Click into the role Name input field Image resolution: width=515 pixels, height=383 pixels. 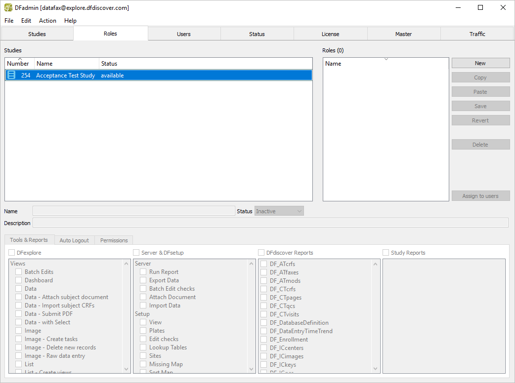pos(133,211)
